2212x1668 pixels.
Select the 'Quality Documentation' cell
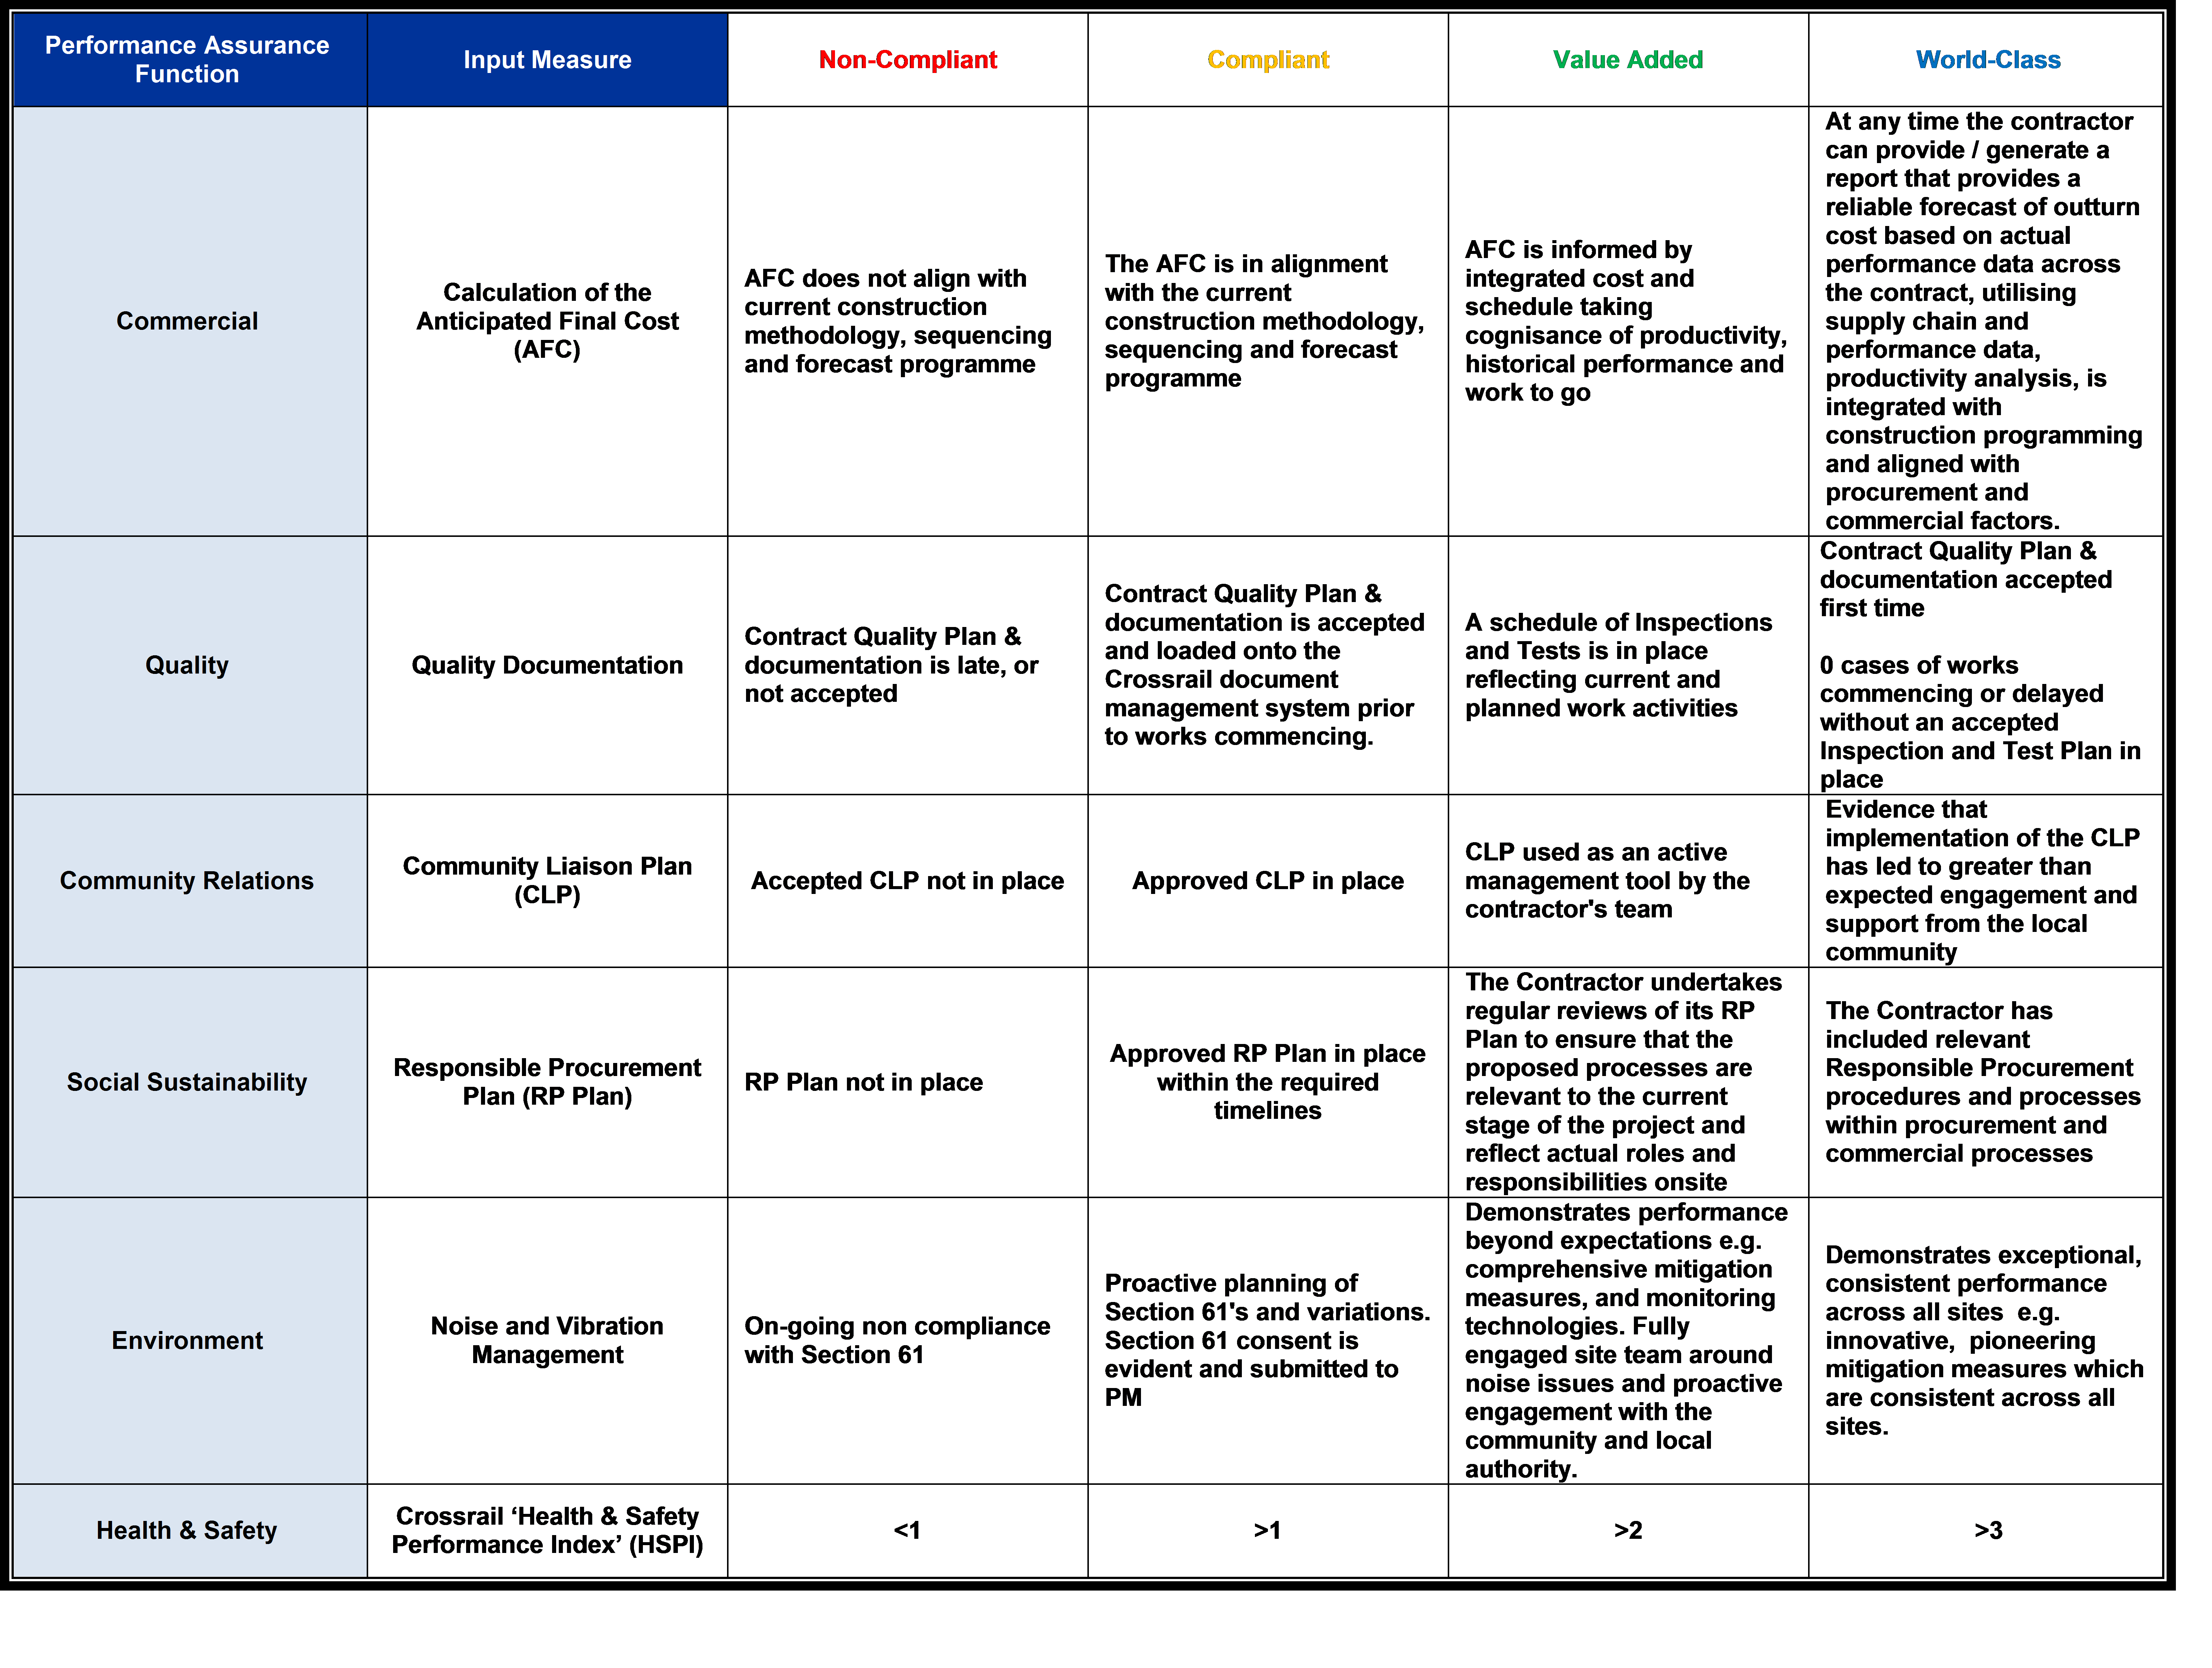pos(547,665)
